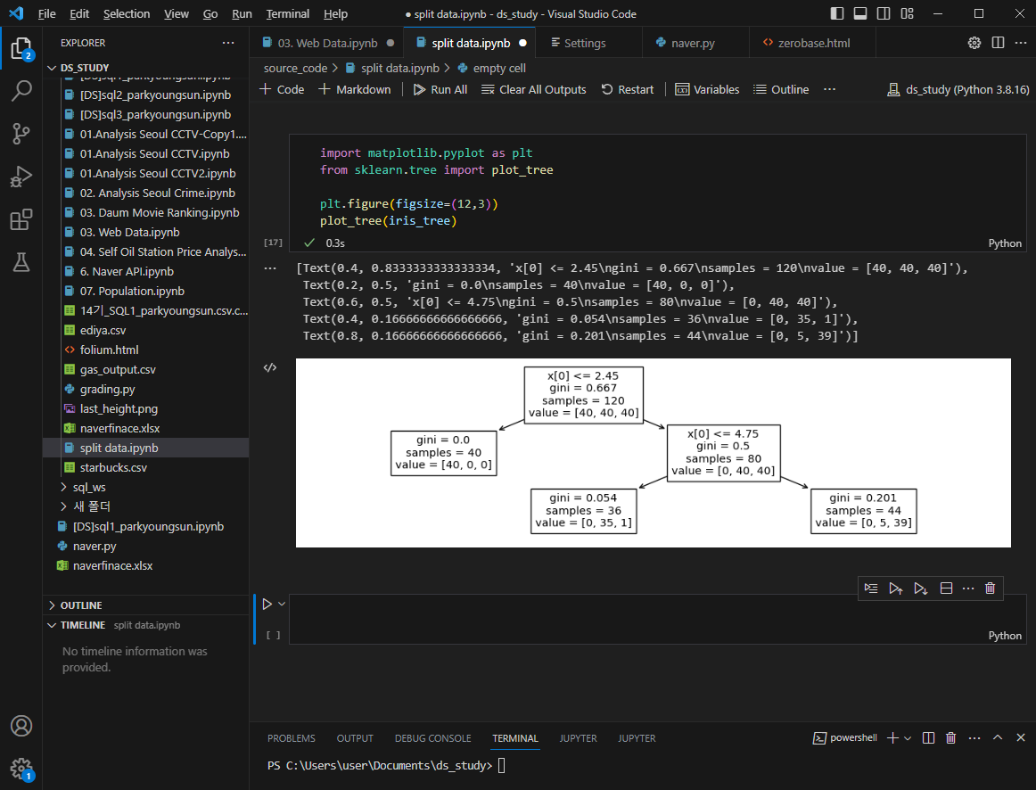The image size is (1036, 790).
Task: Click the Outline toolbar button
Action: coord(781,89)
